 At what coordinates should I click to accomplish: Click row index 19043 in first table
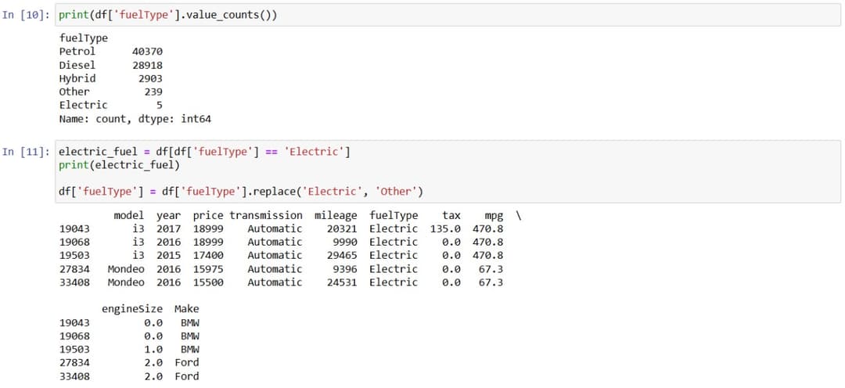(x=74, y=229)
